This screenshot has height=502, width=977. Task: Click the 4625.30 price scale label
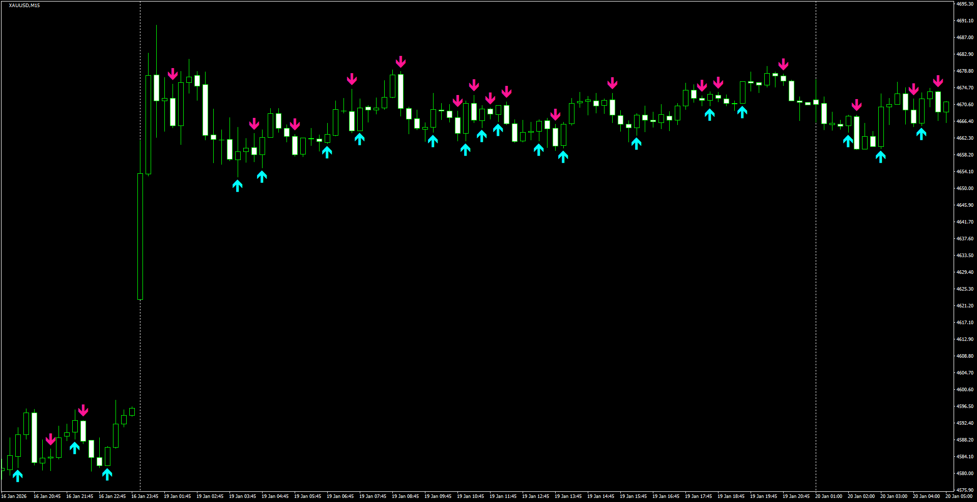(965, 289)
